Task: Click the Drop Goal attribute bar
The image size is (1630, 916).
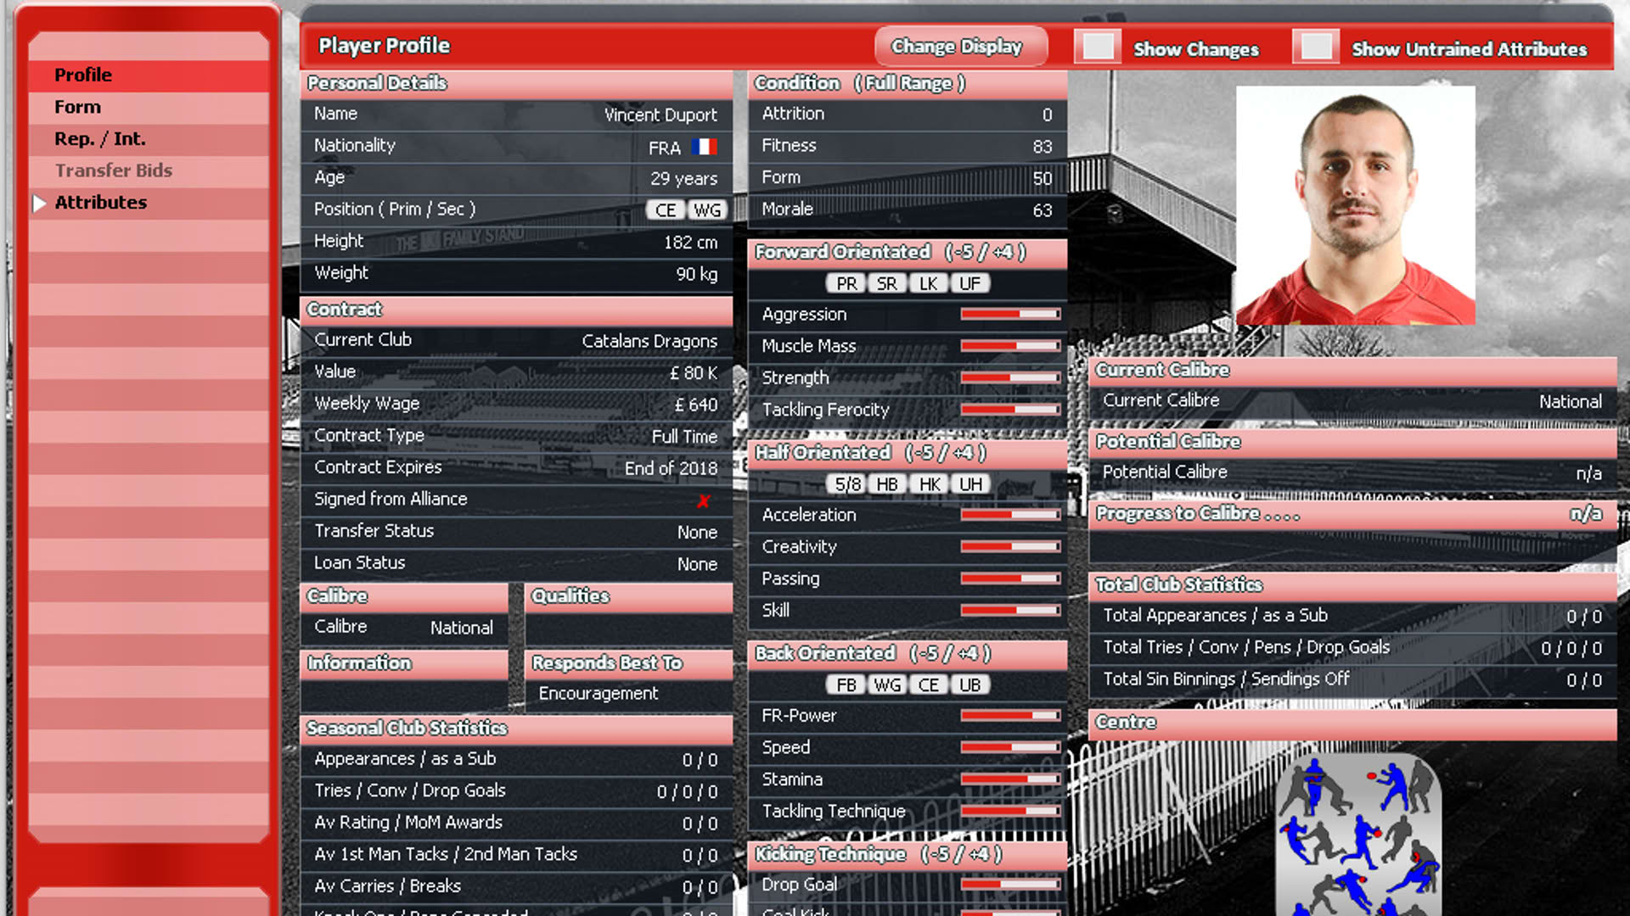Action: click(x=1010, y=884)
